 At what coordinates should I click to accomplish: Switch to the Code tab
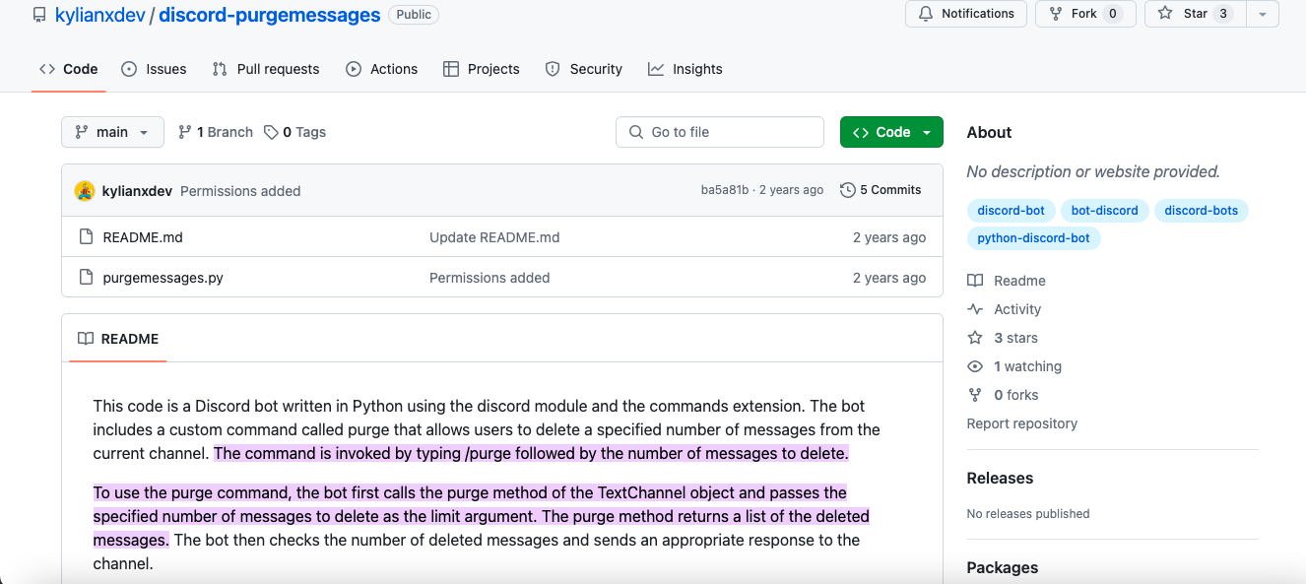(68, 69)
